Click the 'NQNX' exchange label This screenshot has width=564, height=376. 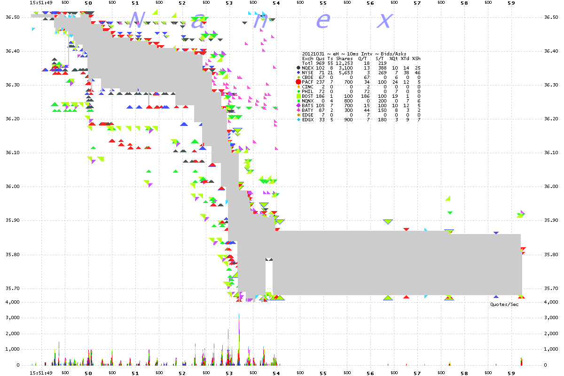point(307,101)
